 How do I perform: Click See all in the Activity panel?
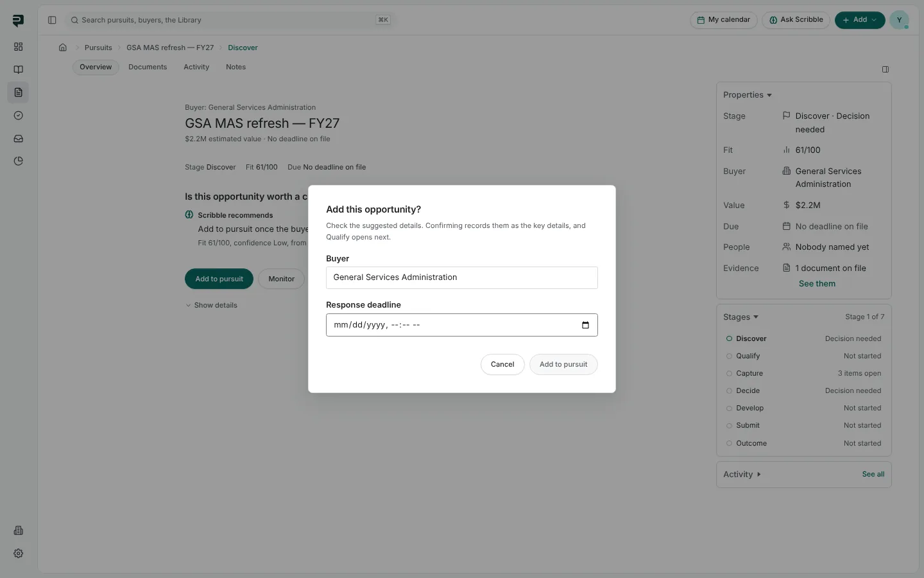[873, 475]
